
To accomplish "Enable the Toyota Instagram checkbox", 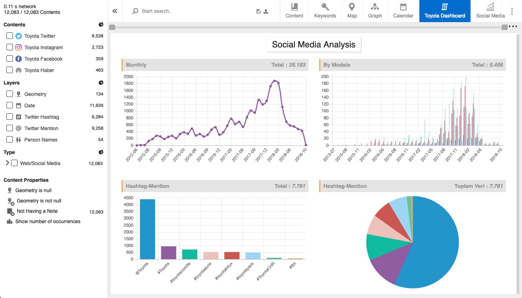I will [x=10, y=47].
